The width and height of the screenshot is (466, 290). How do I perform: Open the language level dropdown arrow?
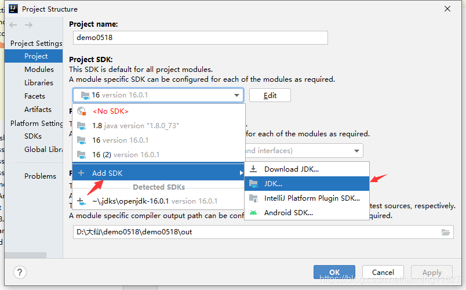[356, 151]
